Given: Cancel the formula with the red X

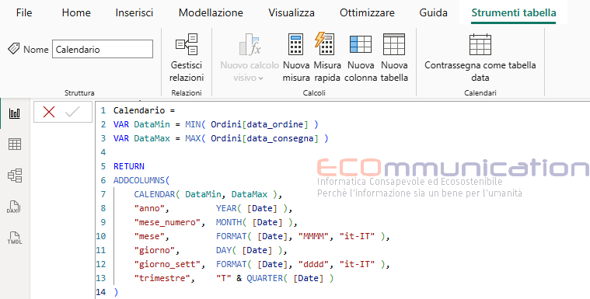Looking at the screenshot, I should click(x=49, y=112).
